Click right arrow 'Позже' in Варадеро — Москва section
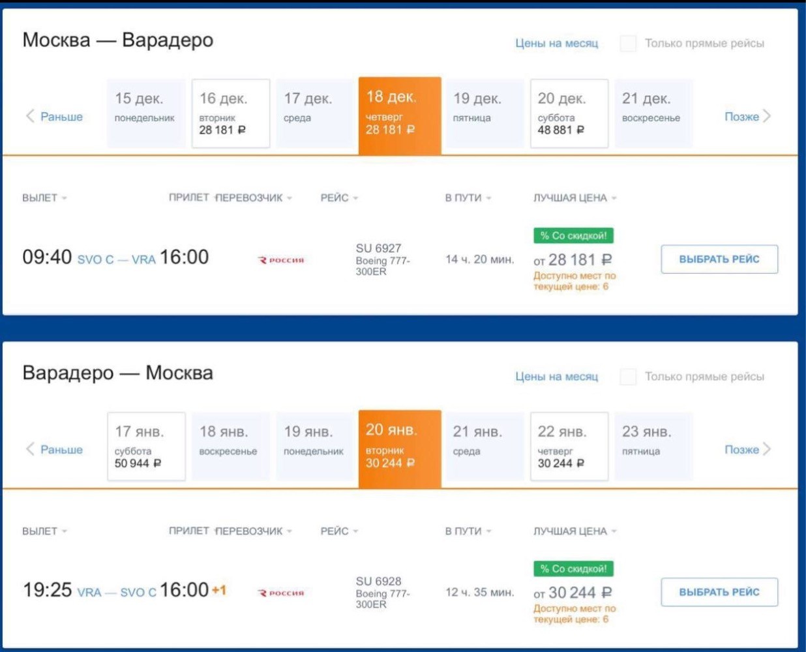The width and height of the screenshot is (806, 652). 748,450
